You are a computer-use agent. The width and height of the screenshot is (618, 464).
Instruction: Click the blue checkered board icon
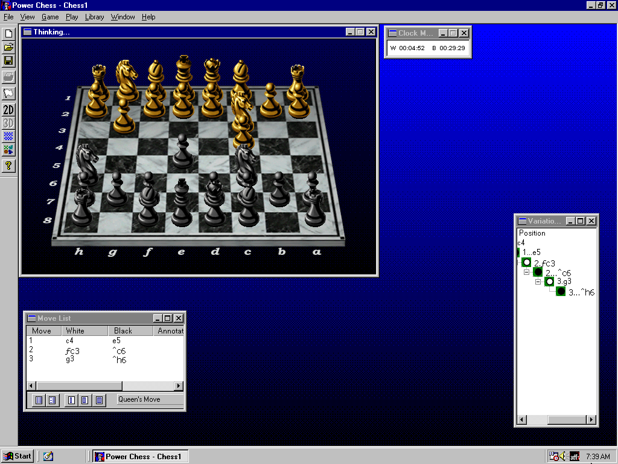[x=8, y=137]
